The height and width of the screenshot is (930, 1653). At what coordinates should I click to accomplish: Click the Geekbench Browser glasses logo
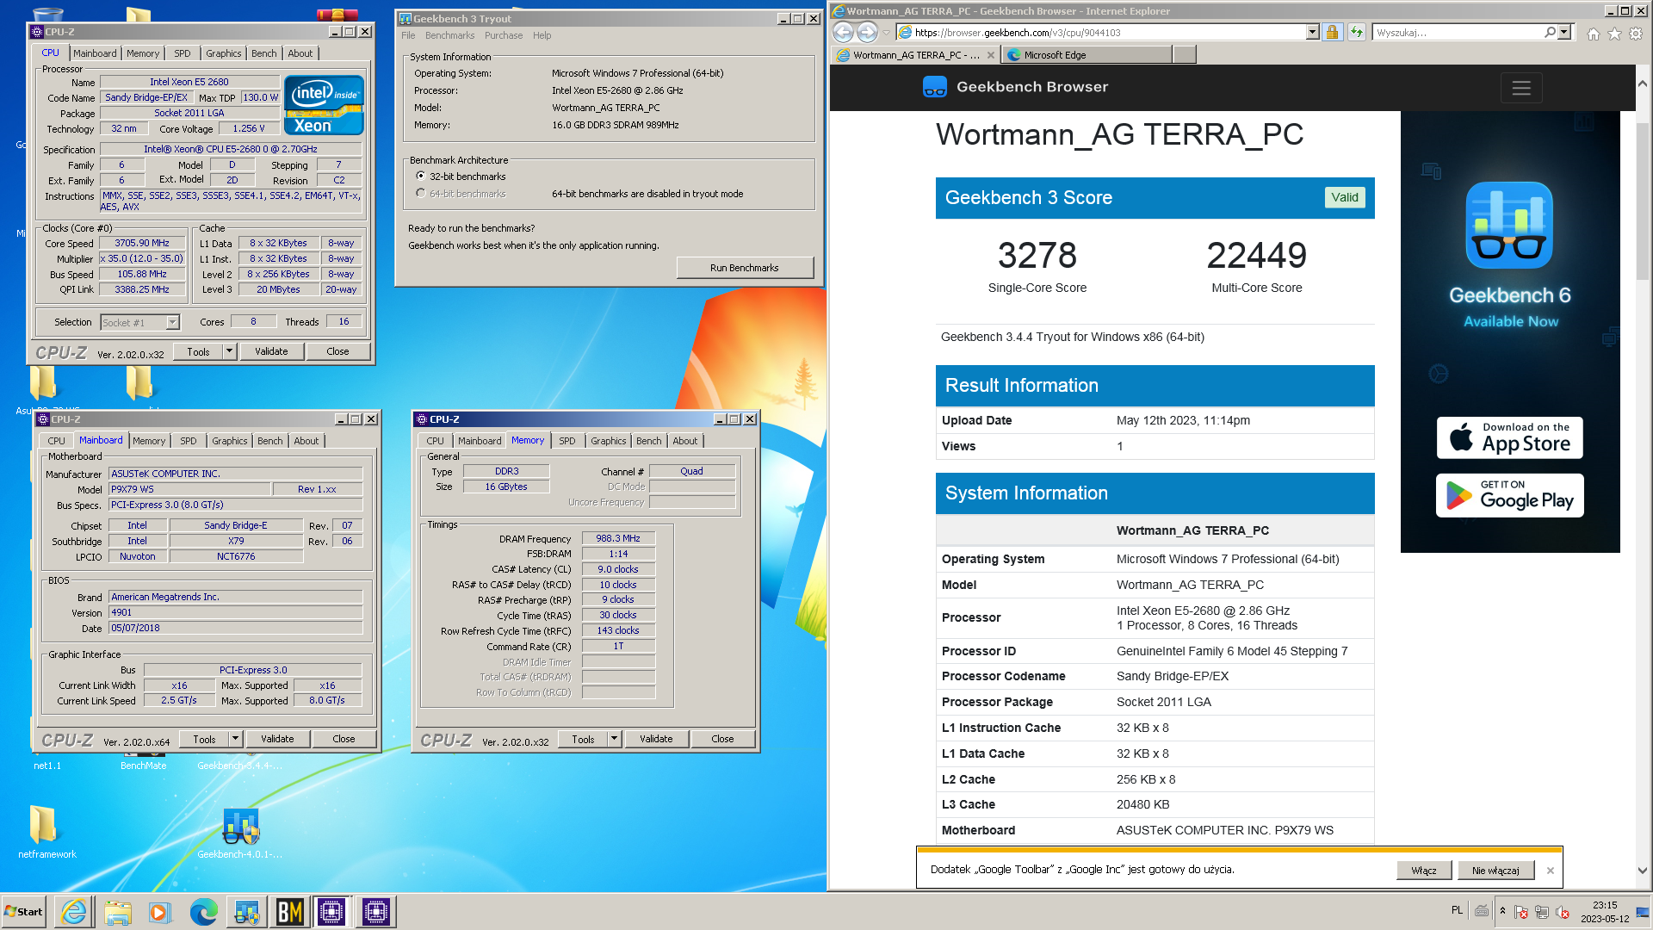(935, 87)
